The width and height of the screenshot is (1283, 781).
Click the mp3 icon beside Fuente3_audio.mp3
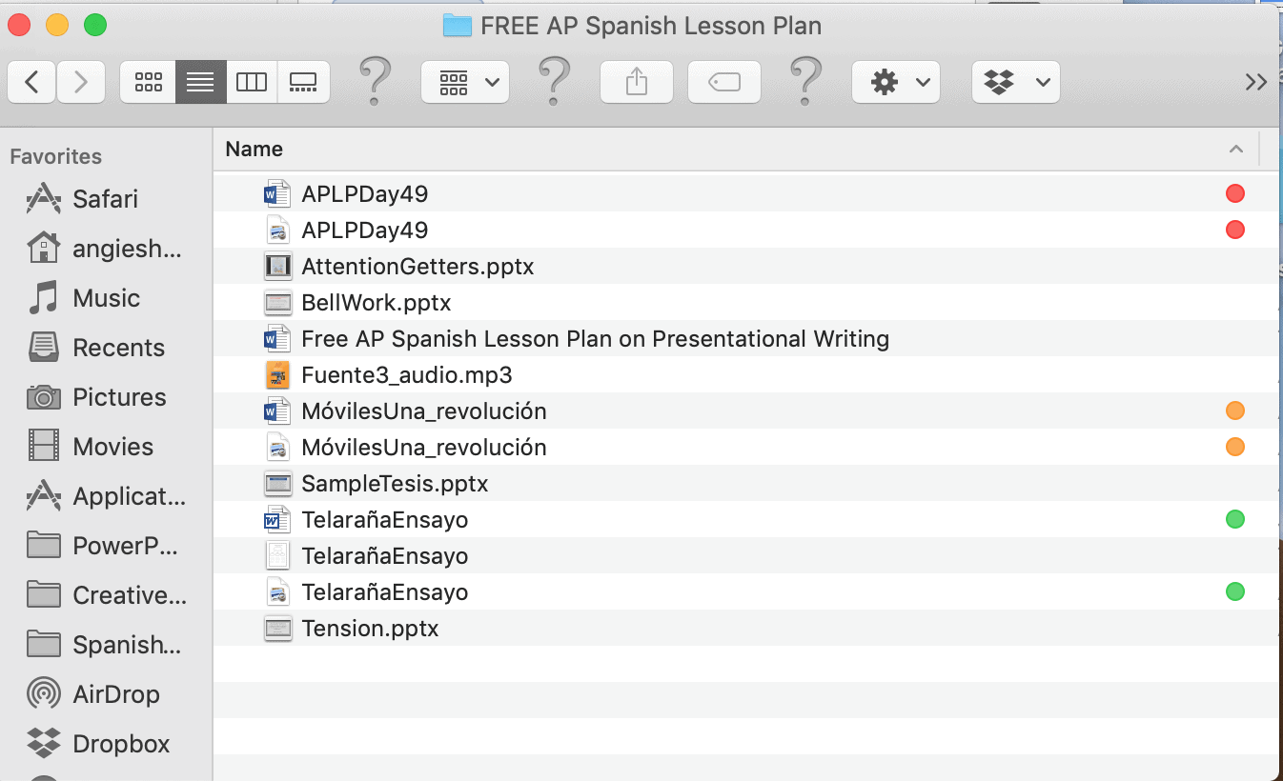(277, 374)
